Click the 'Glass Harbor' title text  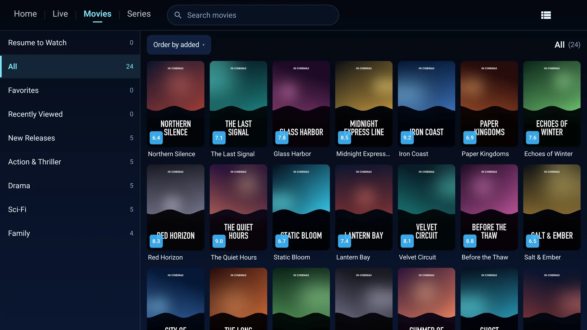pos(292,154)
